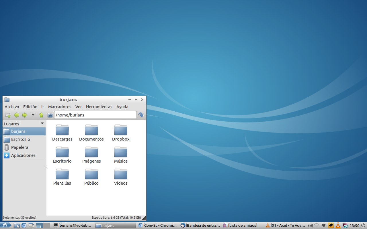The width and height of the screenshot is (367, 229).
Task: Expand the Lugares side panel dropdown
Action: coord(42,124)
